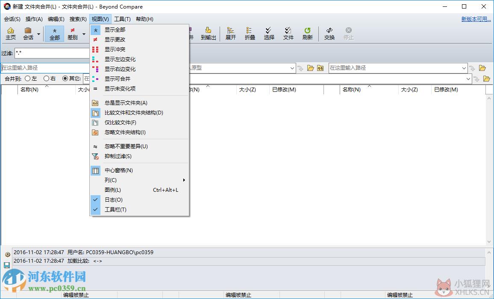Click the file list scrollbar down arrow

[489, 242]
